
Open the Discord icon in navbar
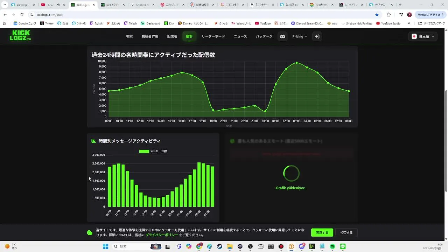point(282,36)
